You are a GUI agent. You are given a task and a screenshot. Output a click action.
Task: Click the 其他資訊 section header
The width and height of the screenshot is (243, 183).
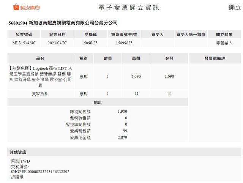18,152
